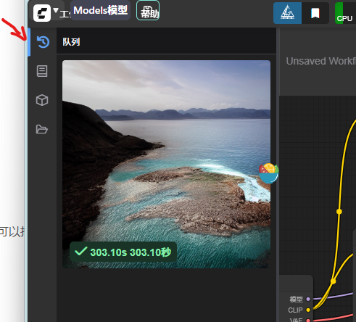Click the fruit bowl floating icon
The height and width of the screenshot is (322, 356).
(268, 173)
